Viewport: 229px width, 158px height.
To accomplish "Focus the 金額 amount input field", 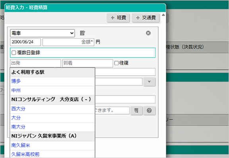I will tap(68, 42).
